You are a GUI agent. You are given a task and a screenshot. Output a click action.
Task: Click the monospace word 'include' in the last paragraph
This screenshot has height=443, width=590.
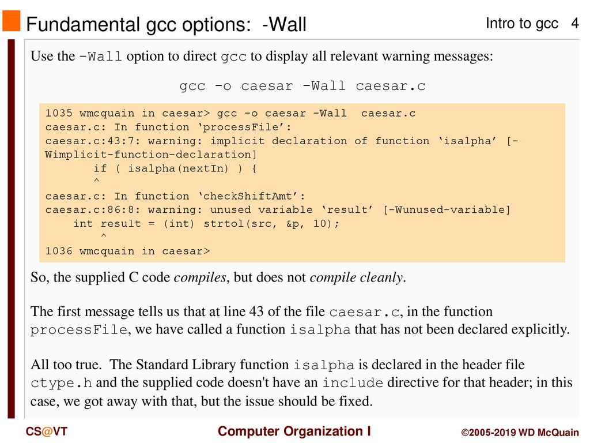click(353, 383)
